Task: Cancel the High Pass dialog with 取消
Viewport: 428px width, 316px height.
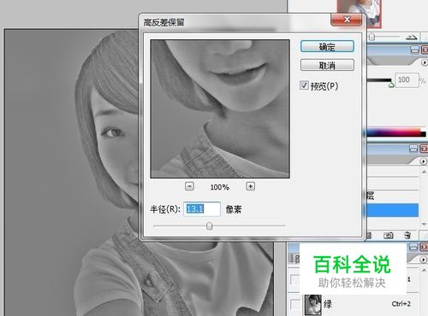Action: [327, 65]
